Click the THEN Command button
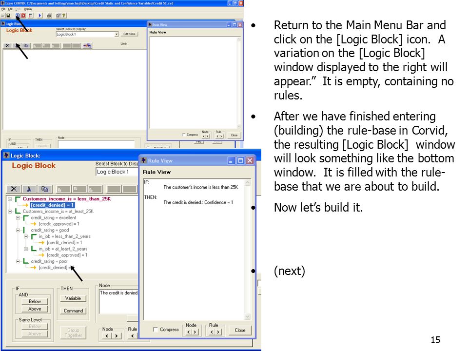The image size is (468, 351). pyautogui.click(x=73, y=311)
